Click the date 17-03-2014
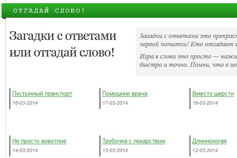Viewport: 237px width, 158px height. (115, 103)
